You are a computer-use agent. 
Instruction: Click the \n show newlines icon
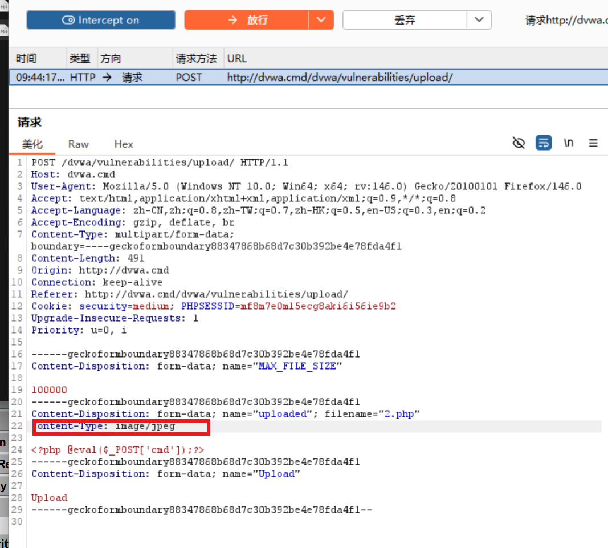pos(569,143)
